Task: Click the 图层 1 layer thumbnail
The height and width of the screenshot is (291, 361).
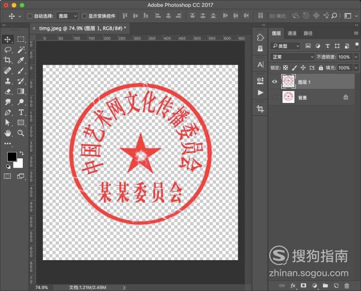Action: coord(288,81)
